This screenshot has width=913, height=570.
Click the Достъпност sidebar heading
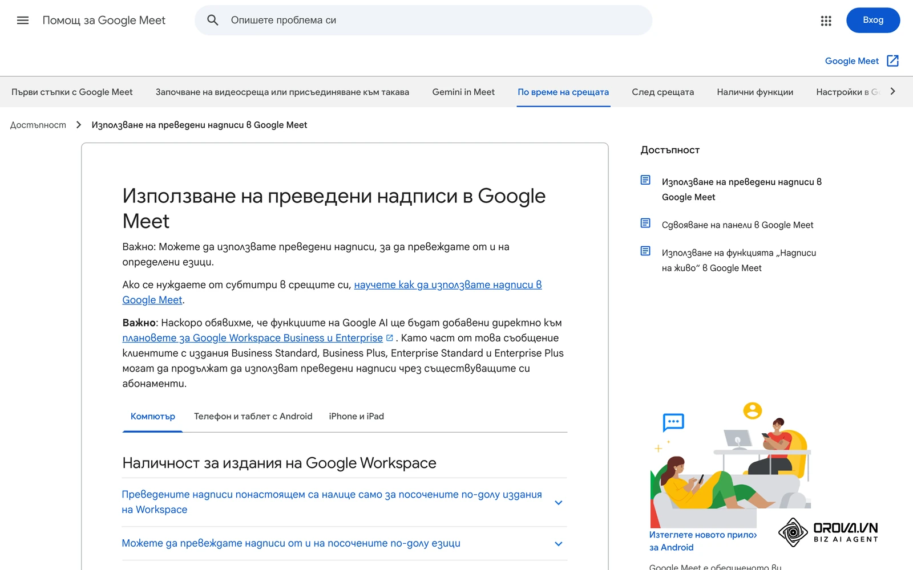[670, 150]
